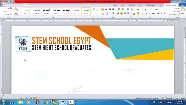Open Internet Explorer from the taskbar
Viewport: 186px width, 105px height.
[12, 102]
